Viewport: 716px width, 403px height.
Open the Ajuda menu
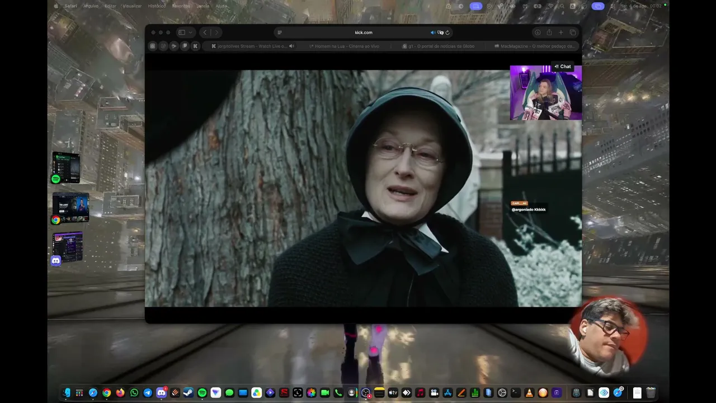coord(222,6)
